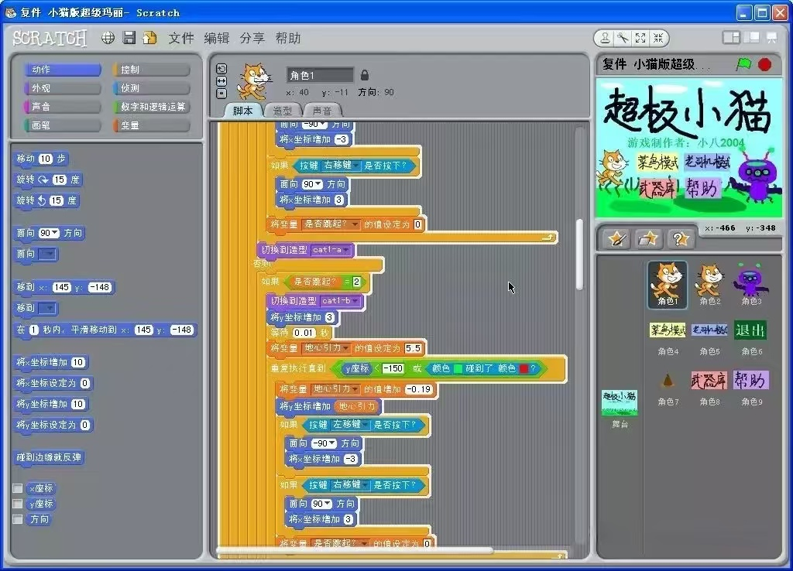The width and height of the screenshot is (793, 571).
Task: Switch to the 脚本 tab
Action: pos(242,111)
